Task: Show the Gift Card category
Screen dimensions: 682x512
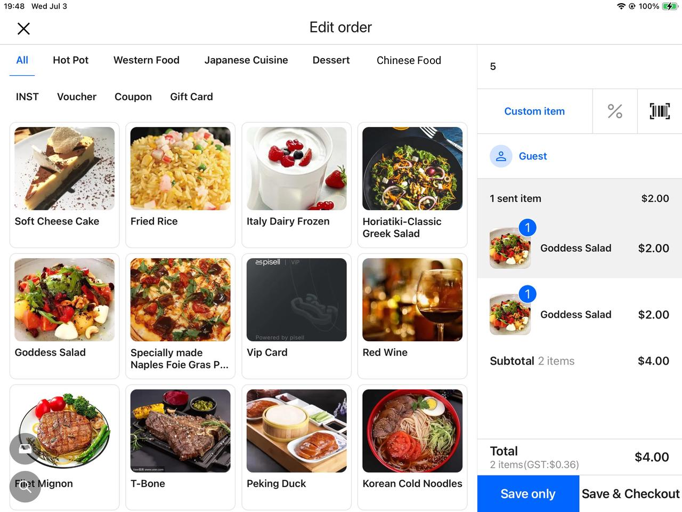Action: point(191,97)
